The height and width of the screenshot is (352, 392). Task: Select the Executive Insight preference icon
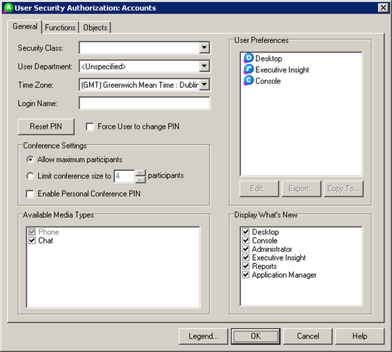click(248, 69)
